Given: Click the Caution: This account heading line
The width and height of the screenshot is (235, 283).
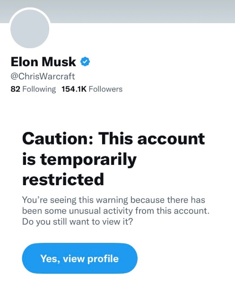Looking at the screenshot, I should (x=113, y=138).
